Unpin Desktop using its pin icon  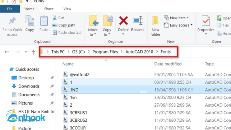[52, 78]
